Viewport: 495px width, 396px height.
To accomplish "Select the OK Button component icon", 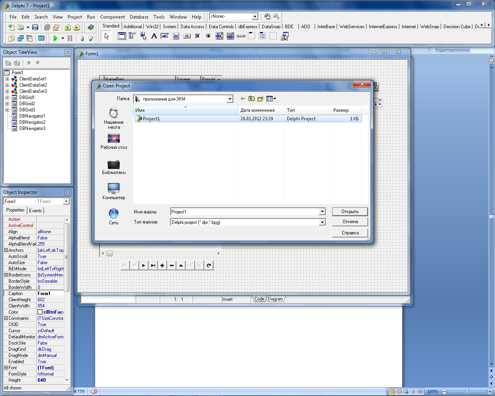I will coord(187,36).
